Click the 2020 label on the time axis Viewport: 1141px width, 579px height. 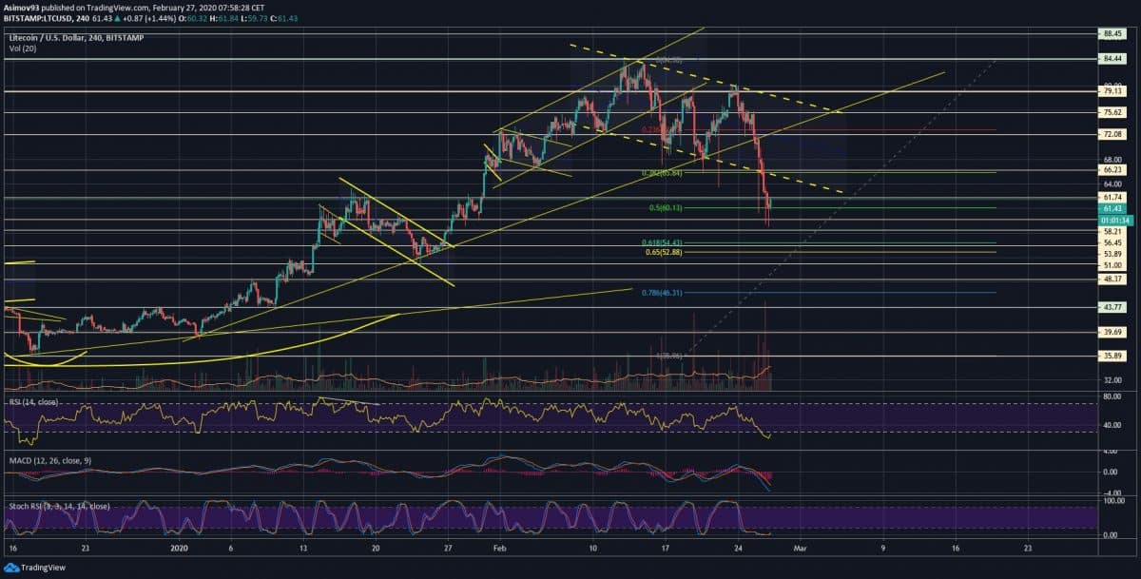pyautogui.click(x=179, y=549)
